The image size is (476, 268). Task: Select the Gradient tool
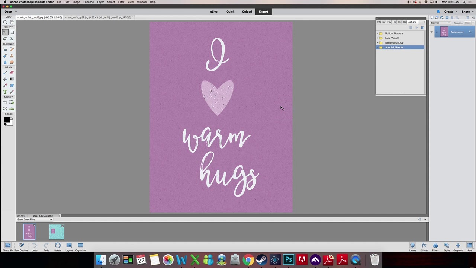12,79
